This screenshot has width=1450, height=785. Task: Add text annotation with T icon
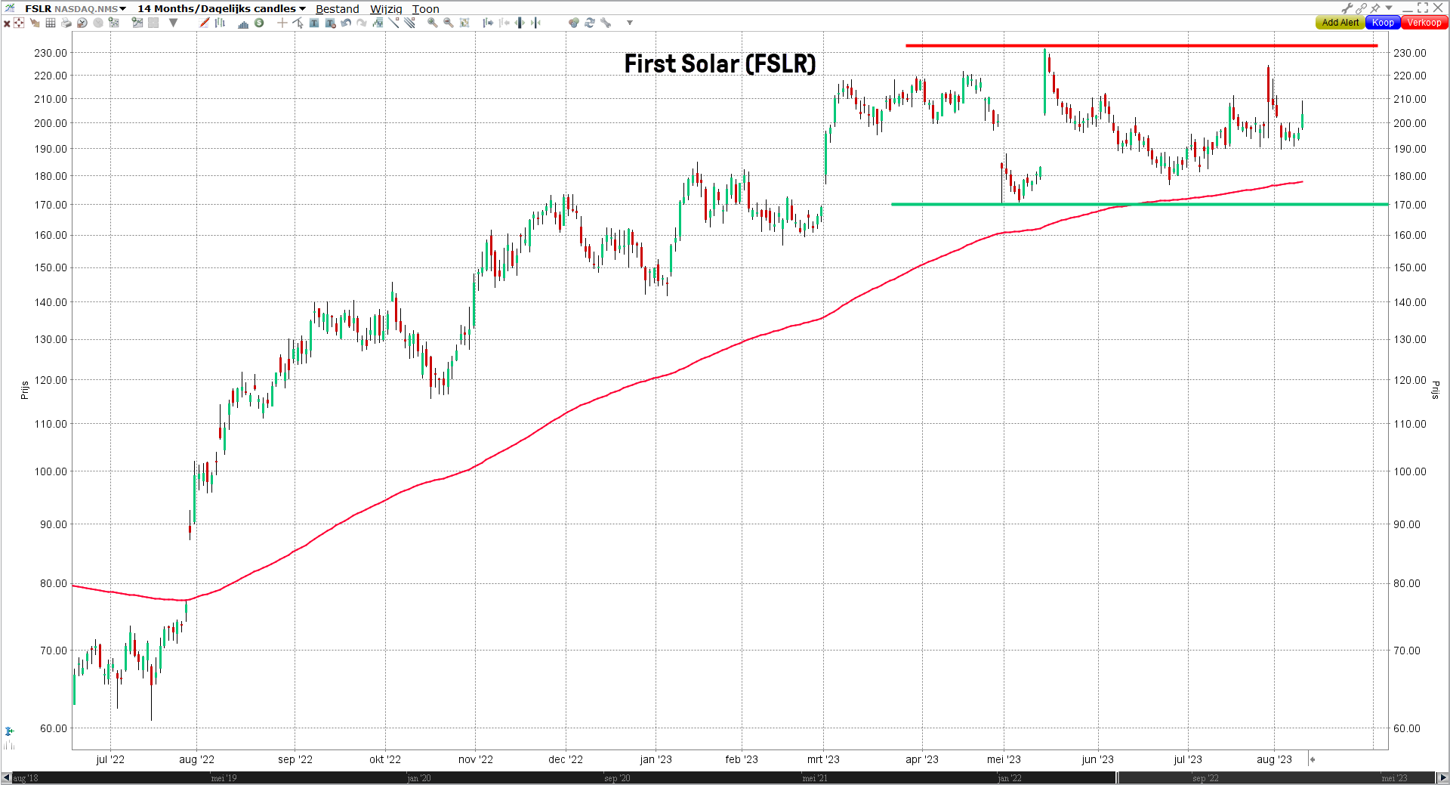tap(314, 23)
